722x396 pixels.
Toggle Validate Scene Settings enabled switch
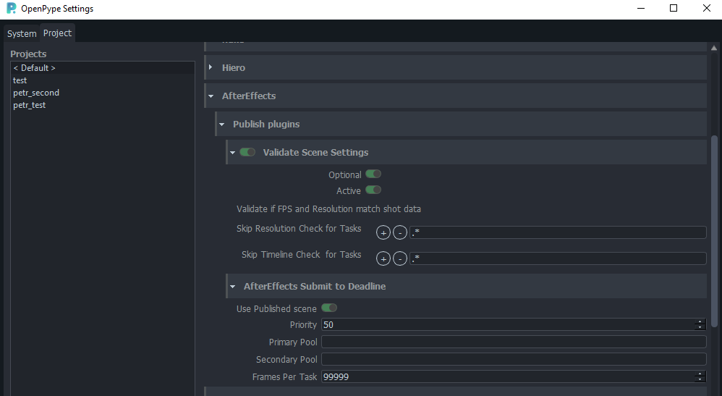tap(247, 152)
